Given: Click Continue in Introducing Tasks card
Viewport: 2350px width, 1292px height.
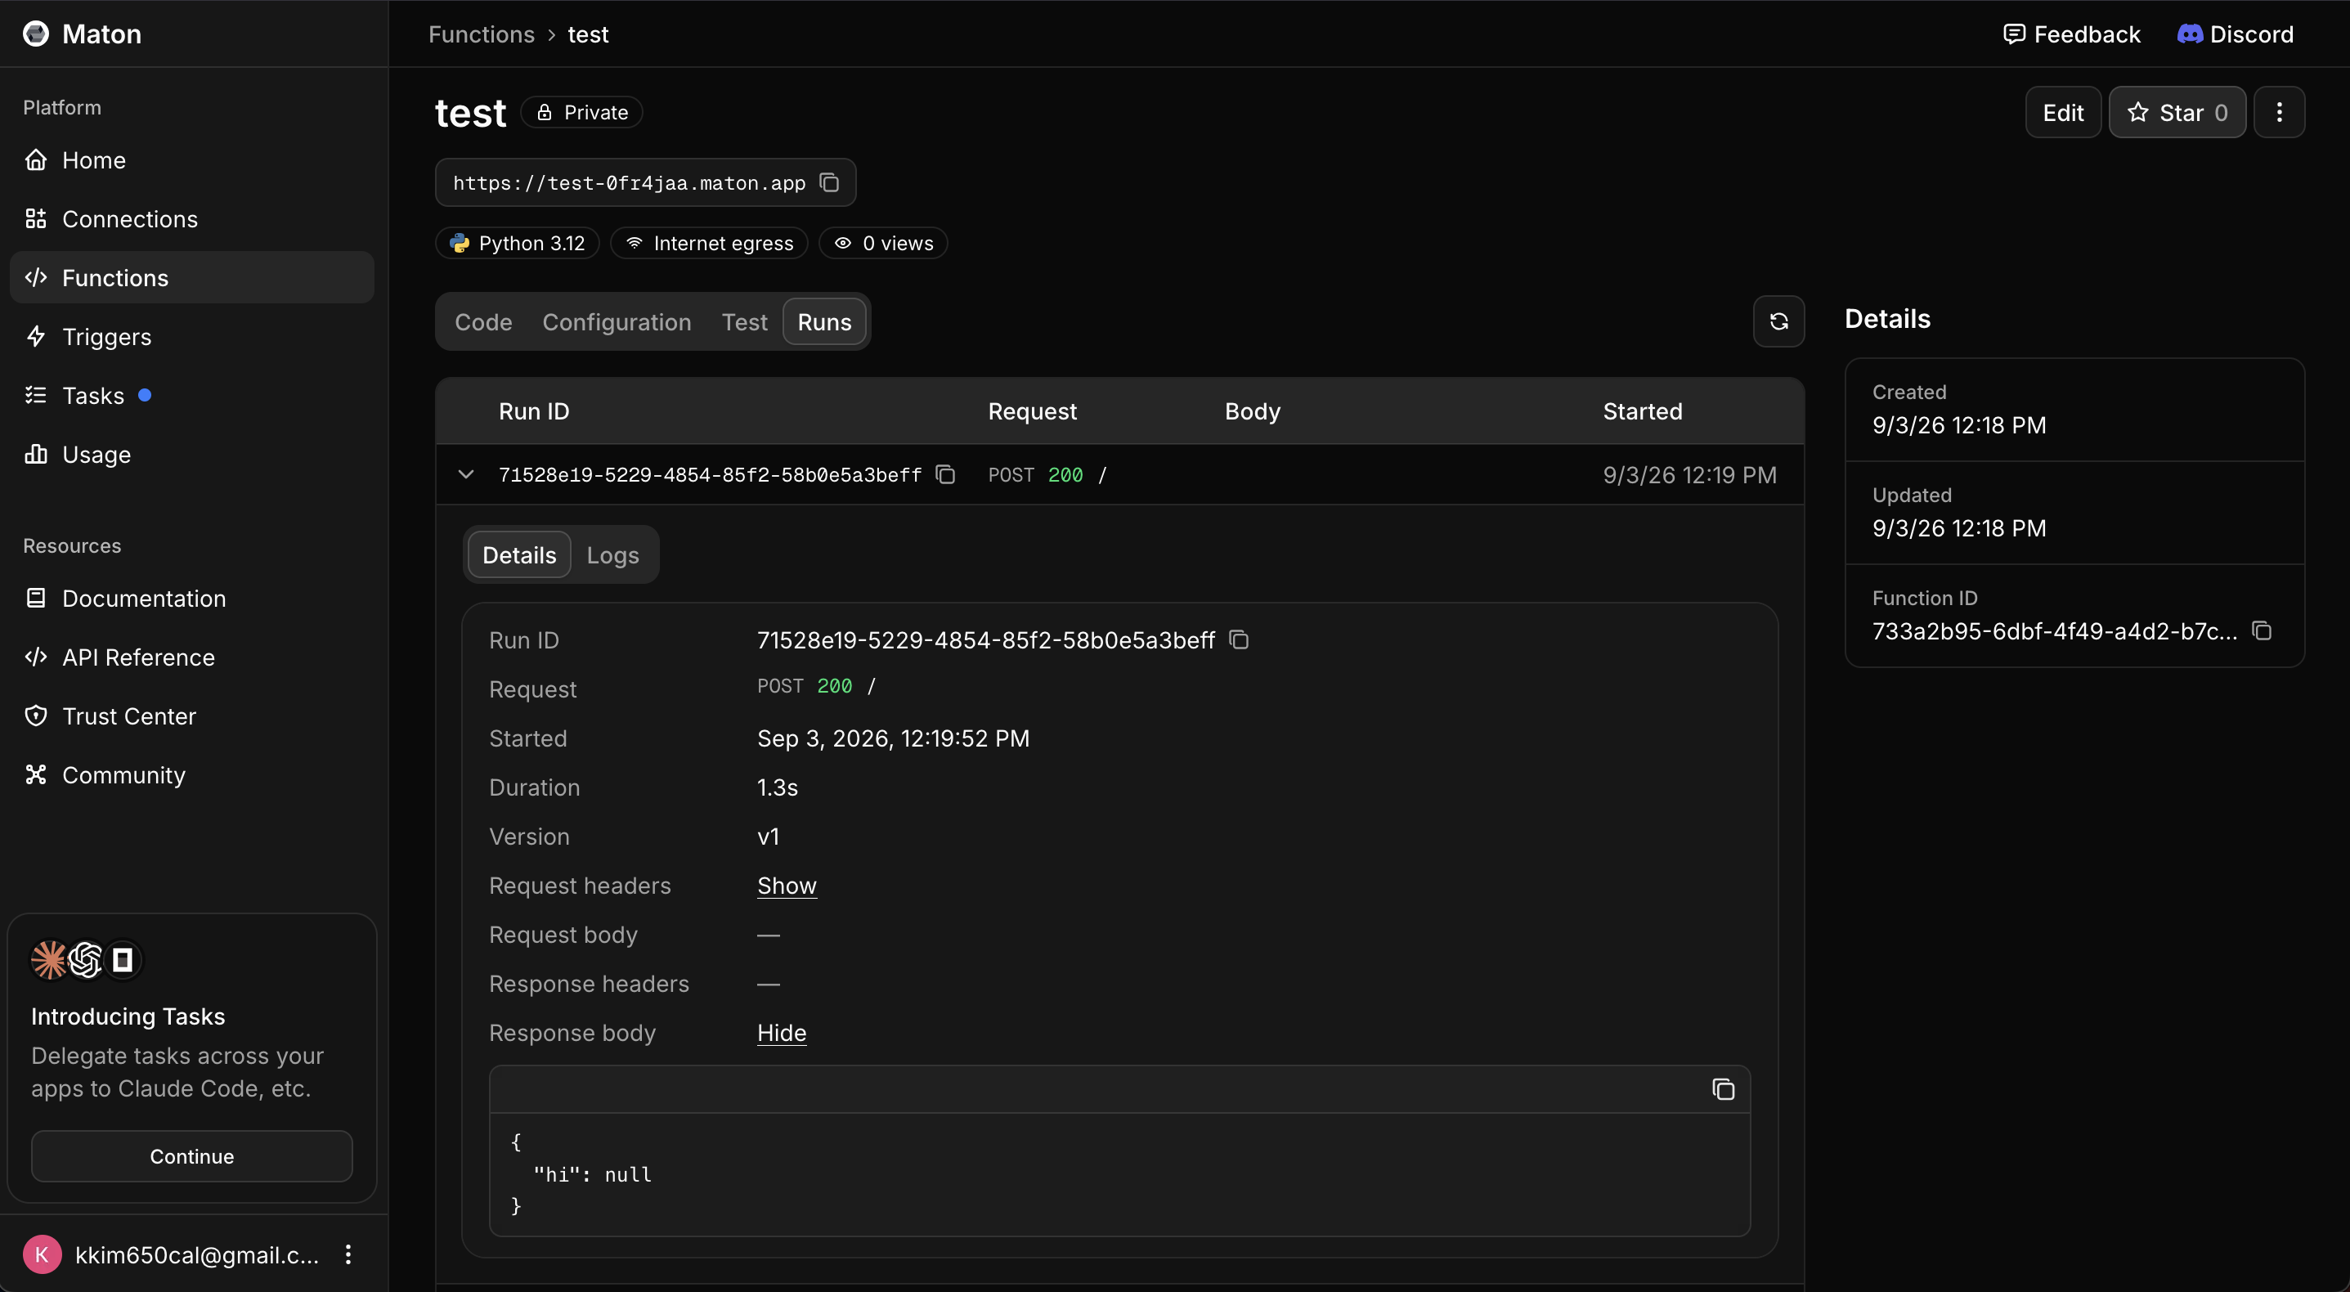Looking at the screenshot, I should click(x=191, y=1156).
